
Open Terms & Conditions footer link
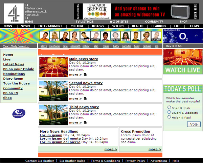pos(105,161)
